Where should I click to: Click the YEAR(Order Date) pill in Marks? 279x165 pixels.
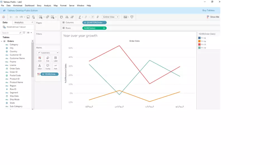pos(49,74)
